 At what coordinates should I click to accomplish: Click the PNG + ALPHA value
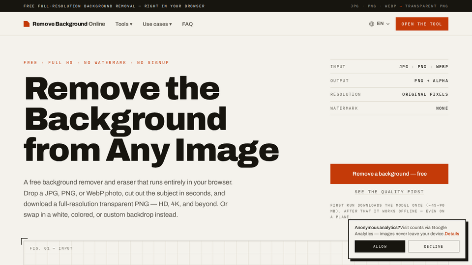[x=431, y=80]
